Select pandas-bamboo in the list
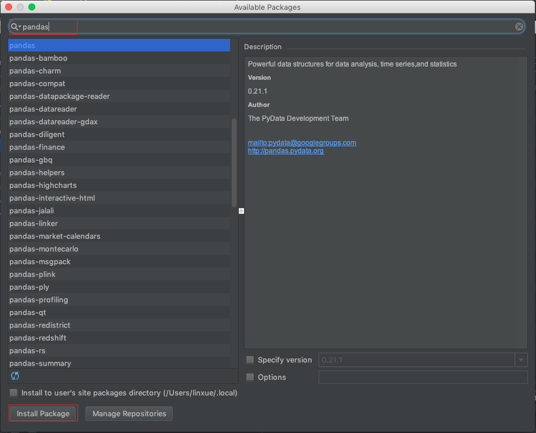The height and width of the screenshot is (433, 536). pyautogui.click(x=119, y=58)
